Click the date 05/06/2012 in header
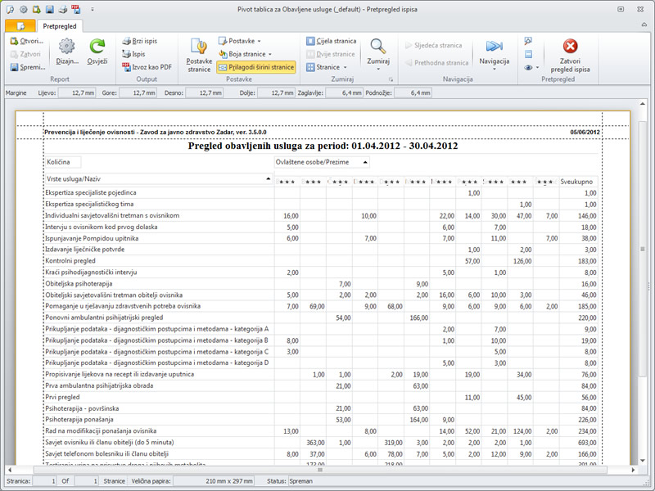The image size is (655, 491). [585, 132]
